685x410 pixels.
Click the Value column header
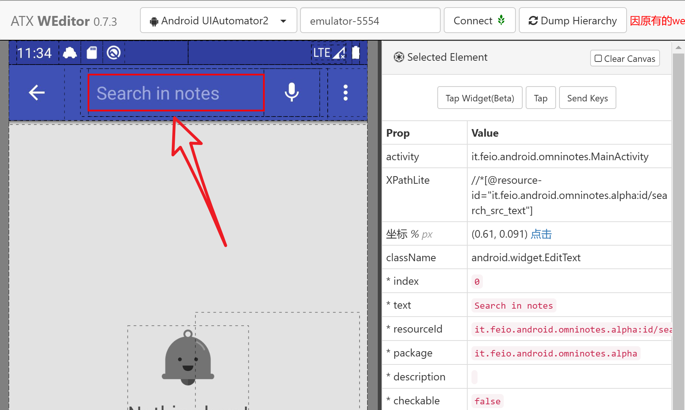click(x=485, y=133)
